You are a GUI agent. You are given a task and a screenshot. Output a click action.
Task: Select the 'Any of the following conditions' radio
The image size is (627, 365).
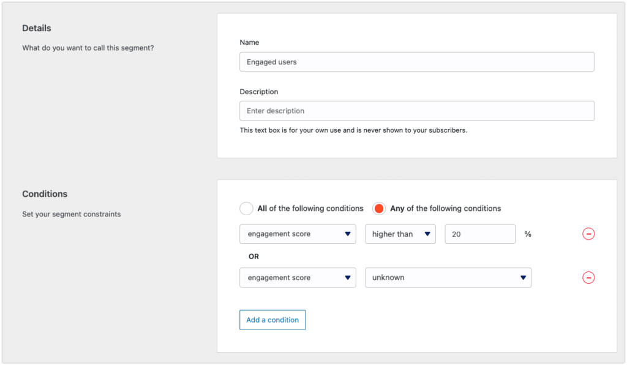[378, 208]
